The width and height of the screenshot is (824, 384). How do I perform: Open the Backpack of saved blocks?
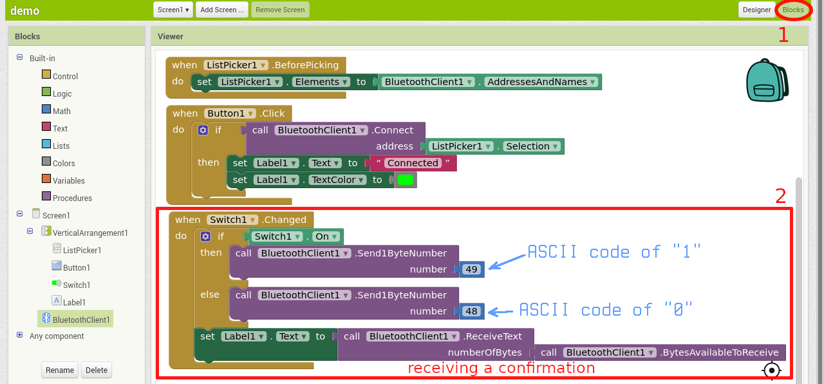[767, 81]
